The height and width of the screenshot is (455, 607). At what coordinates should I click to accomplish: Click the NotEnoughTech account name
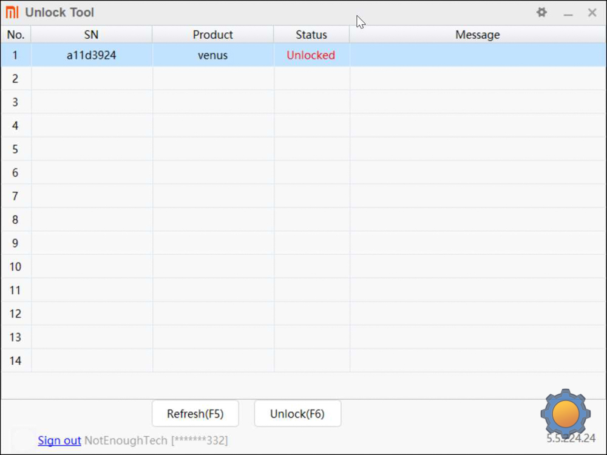click(126, 440)
